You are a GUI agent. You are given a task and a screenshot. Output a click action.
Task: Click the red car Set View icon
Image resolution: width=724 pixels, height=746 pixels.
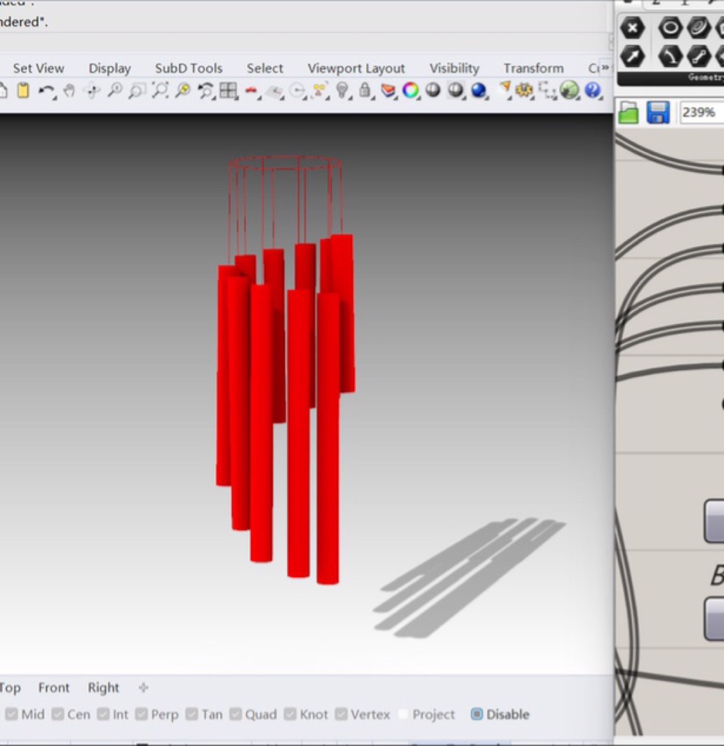pyautogui.click(x=252, y=90)
